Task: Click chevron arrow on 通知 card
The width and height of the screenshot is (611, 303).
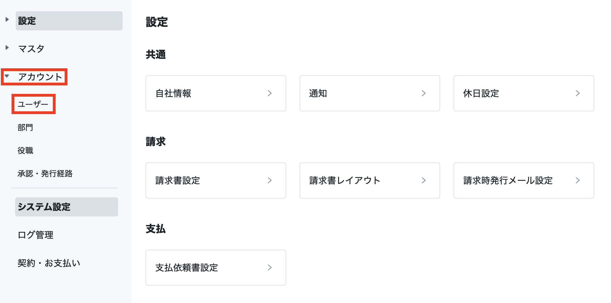Action: 424,93
